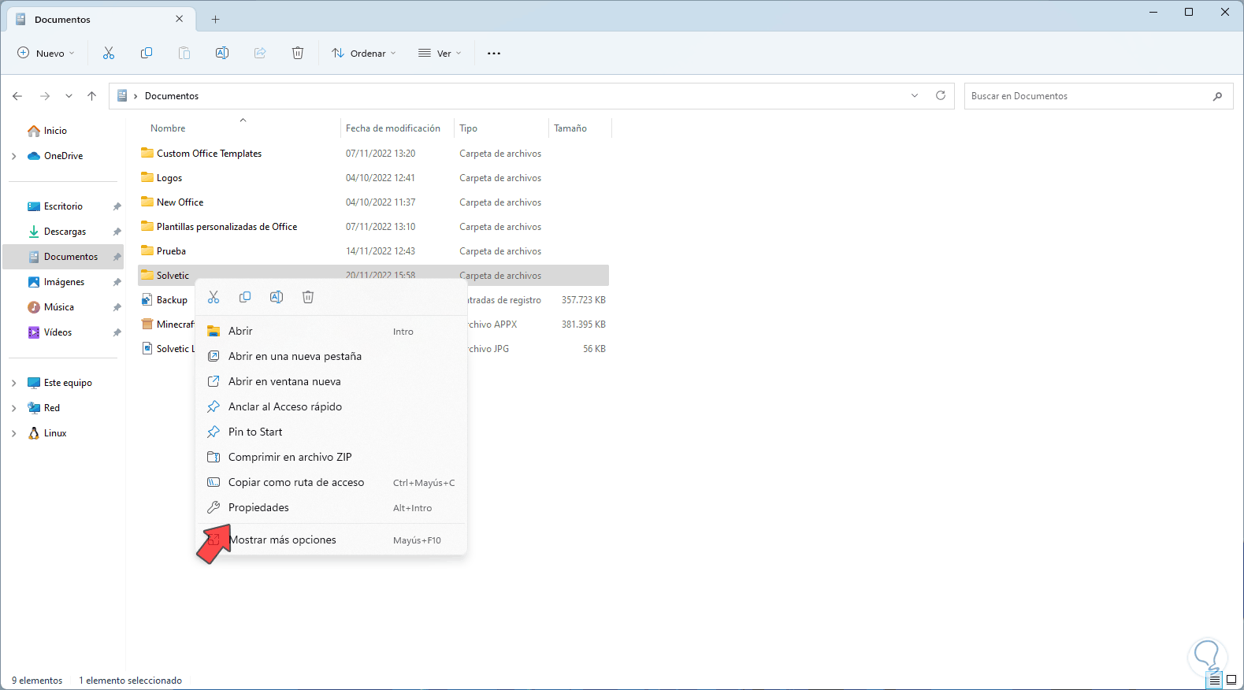Click the Custom Office Templates folder icon
This screenshot has width=1244, height=690.
click(x=147, y=153)
